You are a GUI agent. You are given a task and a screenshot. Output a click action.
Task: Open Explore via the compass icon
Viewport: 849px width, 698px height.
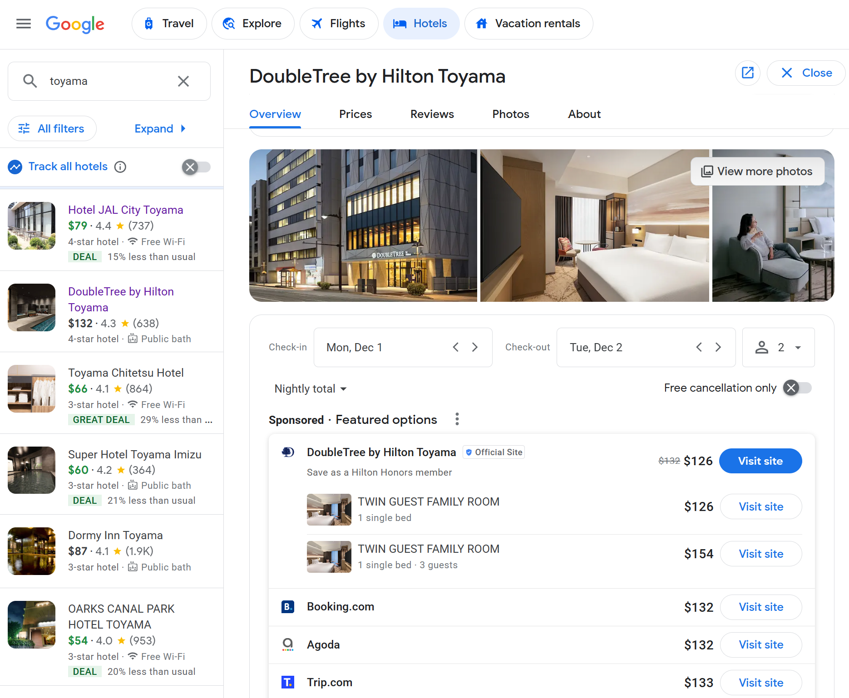coord(229,23)
